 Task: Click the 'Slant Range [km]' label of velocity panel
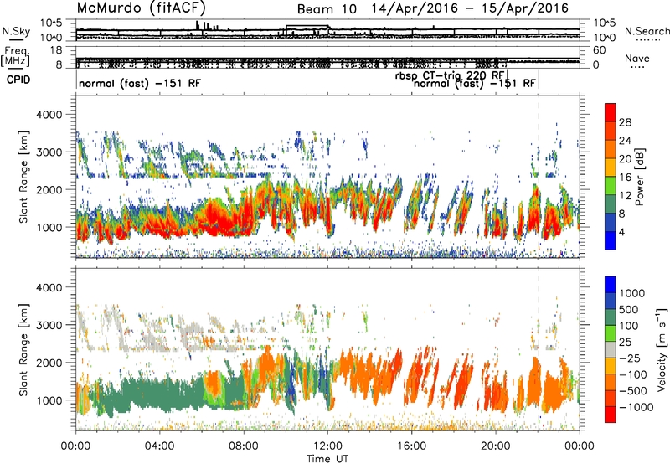point(23,350)
